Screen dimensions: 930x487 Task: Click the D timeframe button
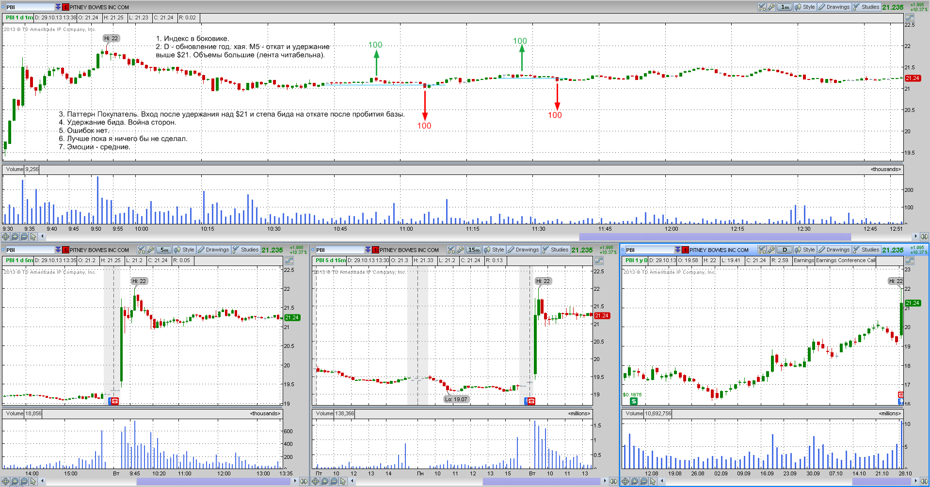tap(785, 250)
